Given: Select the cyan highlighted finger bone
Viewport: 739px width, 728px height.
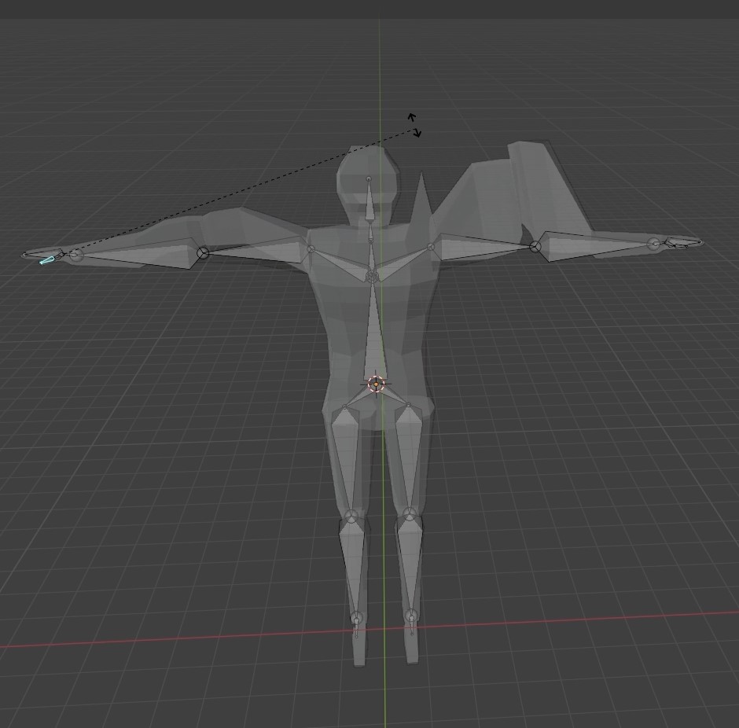Looking at the screenshot, I should pos(47,259).
